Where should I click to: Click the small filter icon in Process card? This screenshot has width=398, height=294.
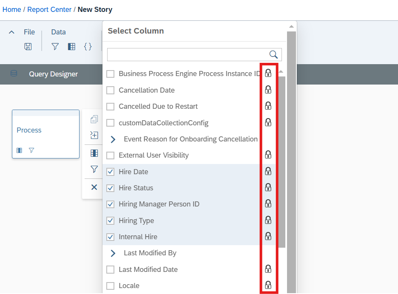31,150
